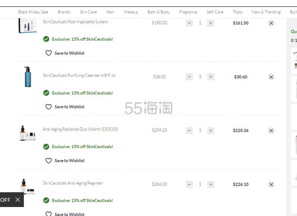
Task: Click heart icon for Purifying Cleanser
Action: 48,107
